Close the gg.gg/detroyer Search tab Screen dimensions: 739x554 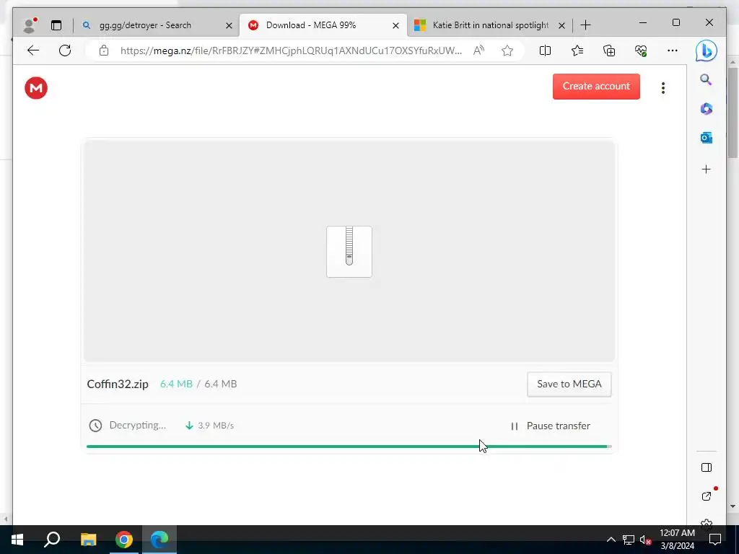(229, 25)
